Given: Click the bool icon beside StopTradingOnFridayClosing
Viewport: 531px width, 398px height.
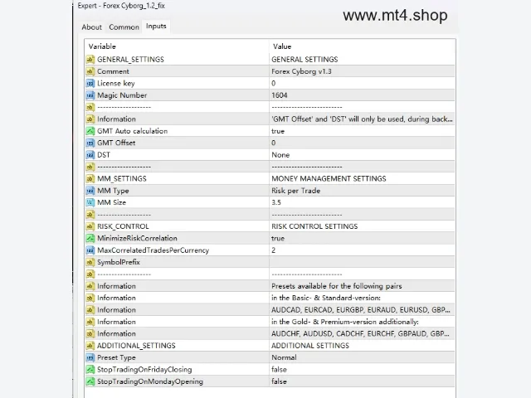Looking at the screenshot, I should pyautogui.click(x=90, y=370).
